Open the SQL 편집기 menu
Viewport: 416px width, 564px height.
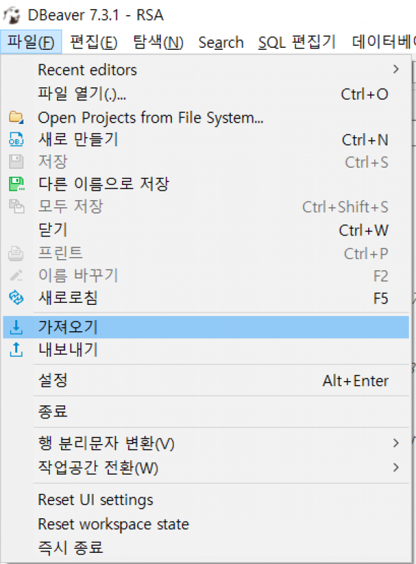(x=297, y=42)
